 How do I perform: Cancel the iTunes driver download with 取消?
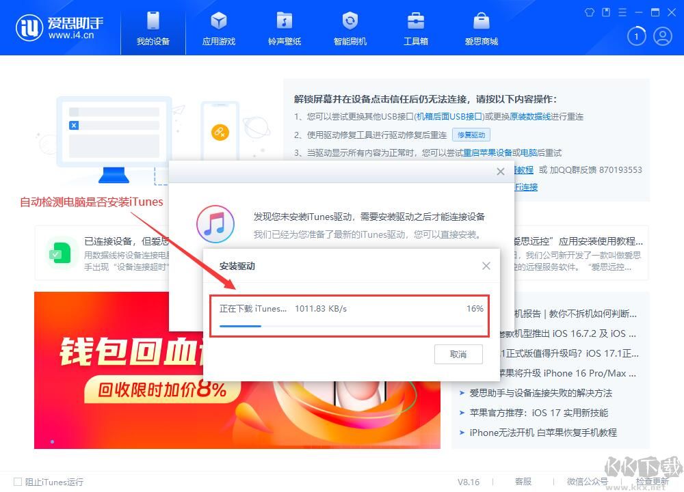458,354
